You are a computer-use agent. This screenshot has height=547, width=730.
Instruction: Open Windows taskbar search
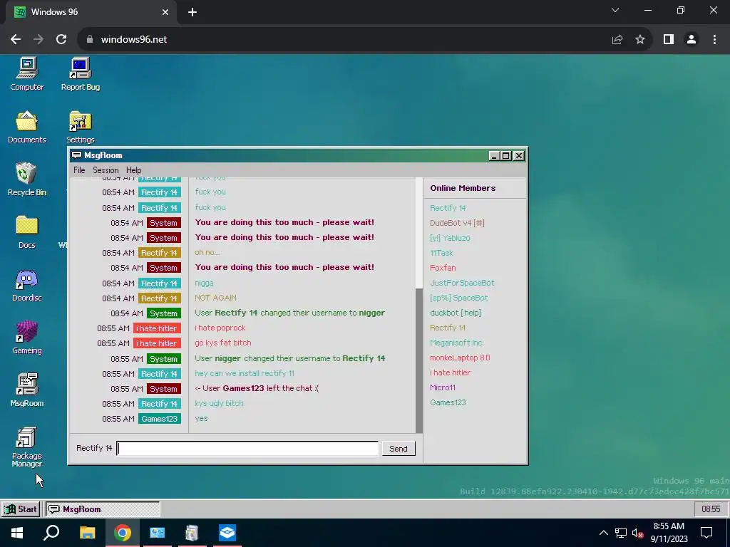[51, 533]
